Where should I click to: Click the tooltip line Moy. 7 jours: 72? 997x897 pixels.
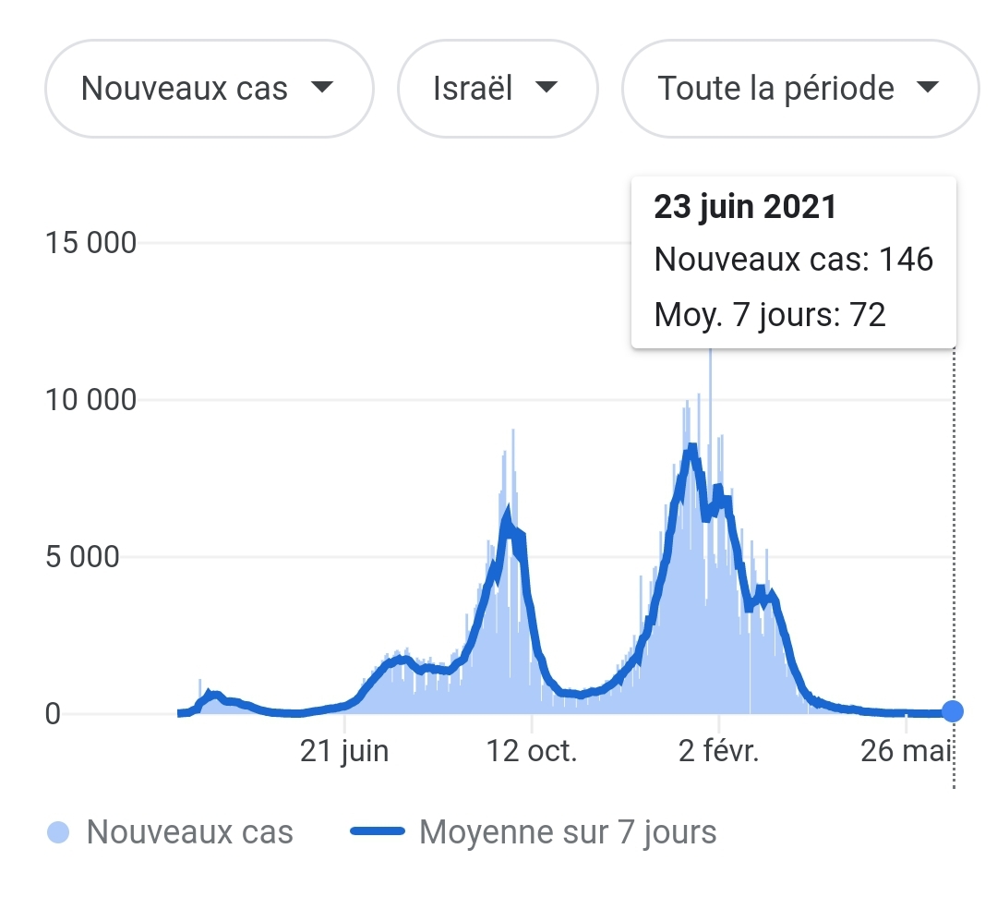(x=770, y=315)
